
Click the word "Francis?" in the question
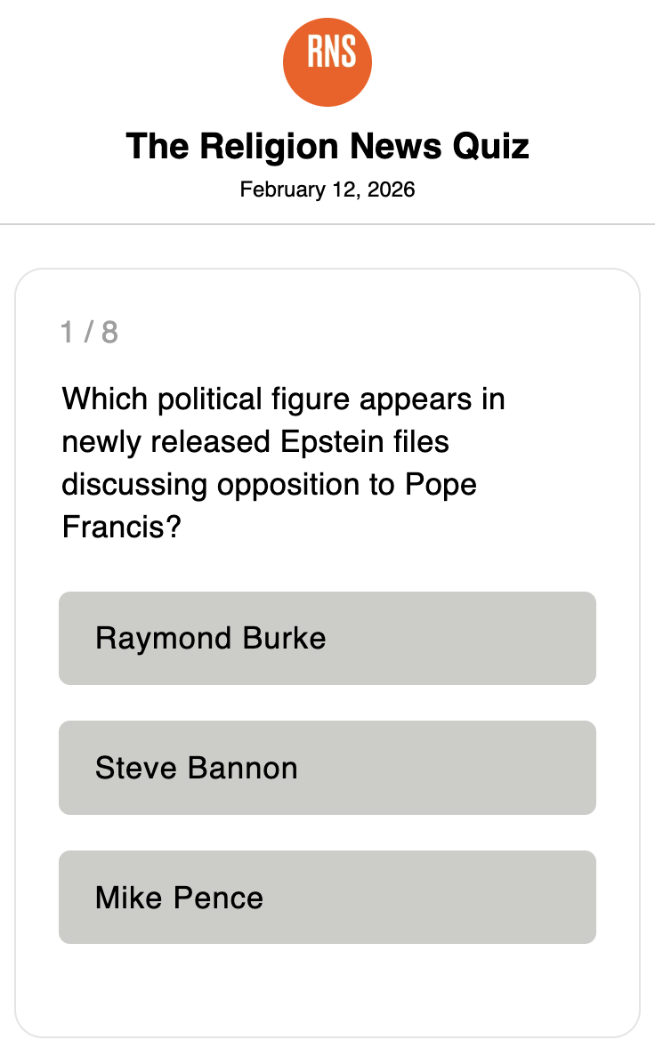[x=122, y=528]
